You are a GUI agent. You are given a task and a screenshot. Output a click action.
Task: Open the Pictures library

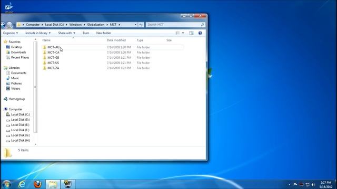coord(16,83)
